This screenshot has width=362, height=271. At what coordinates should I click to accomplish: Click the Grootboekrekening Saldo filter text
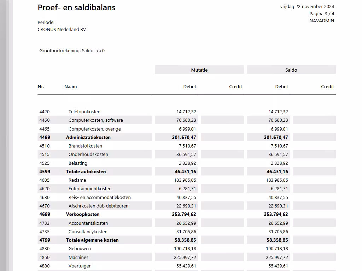pyautogui.click(x=72, y=50)
